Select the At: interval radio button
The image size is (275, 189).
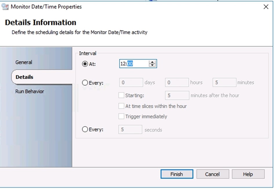pos(85,64)
